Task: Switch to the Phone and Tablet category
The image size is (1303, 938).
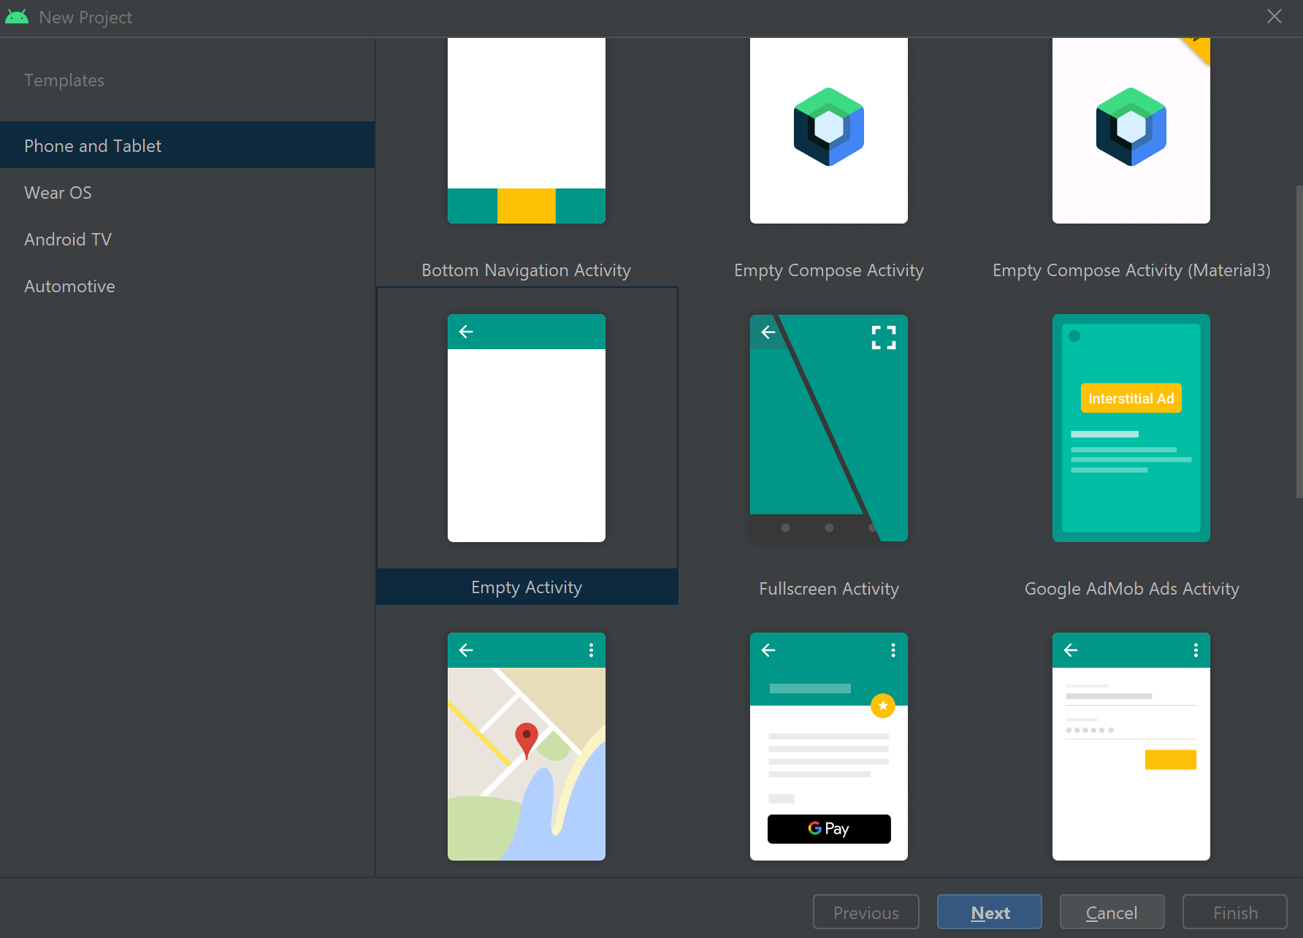Action: pyautogui.click(x=93, y=145)
